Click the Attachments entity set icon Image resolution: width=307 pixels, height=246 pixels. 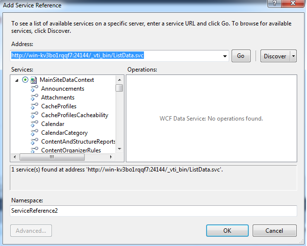click(x=34, y=98)
